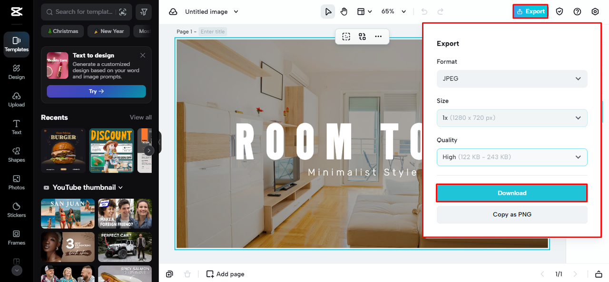Open the Burger recent template
Image resolution: width=609 pixels, height=282 pixels.
tap(63, 151)
